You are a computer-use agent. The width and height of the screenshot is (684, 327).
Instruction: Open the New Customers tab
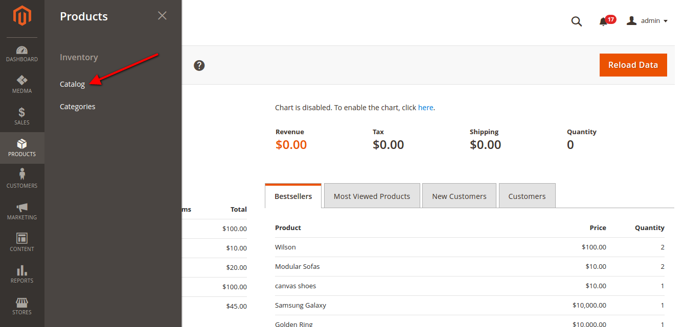(459, 195)
